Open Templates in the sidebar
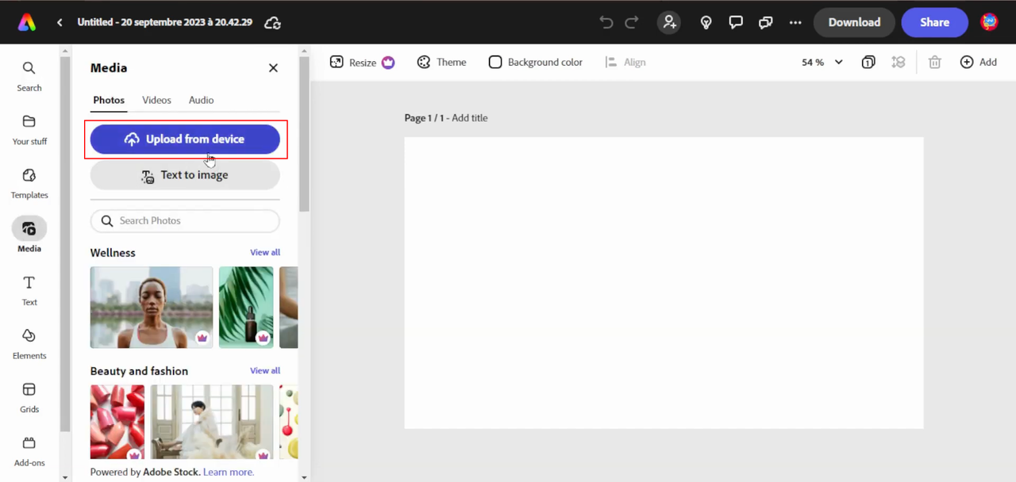The width and height of the screenshot is (1016, 482). click(29, 183)
